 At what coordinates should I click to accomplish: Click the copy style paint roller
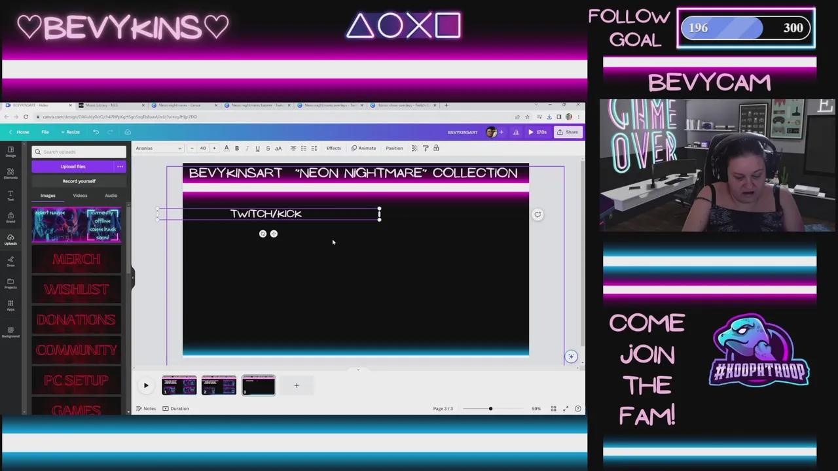tap(425, 148)
